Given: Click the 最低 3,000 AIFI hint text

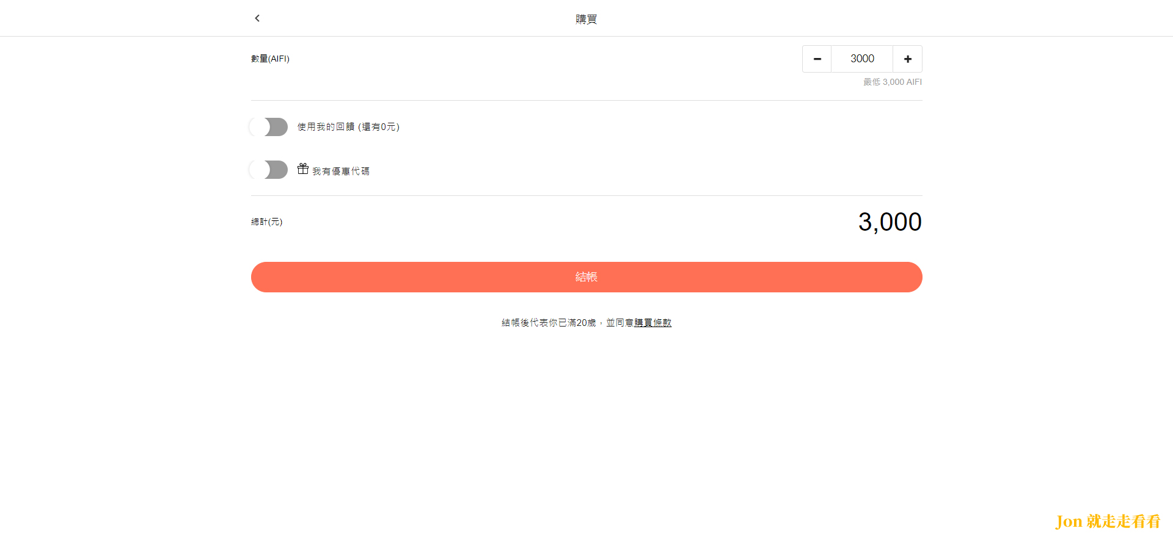Looking at the screenshot, I should click(x=893, y=82).
